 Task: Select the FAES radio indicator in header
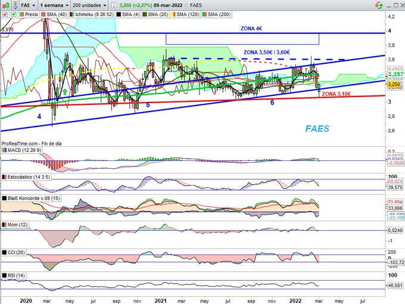pyautogui.click(x=186, y=5)
